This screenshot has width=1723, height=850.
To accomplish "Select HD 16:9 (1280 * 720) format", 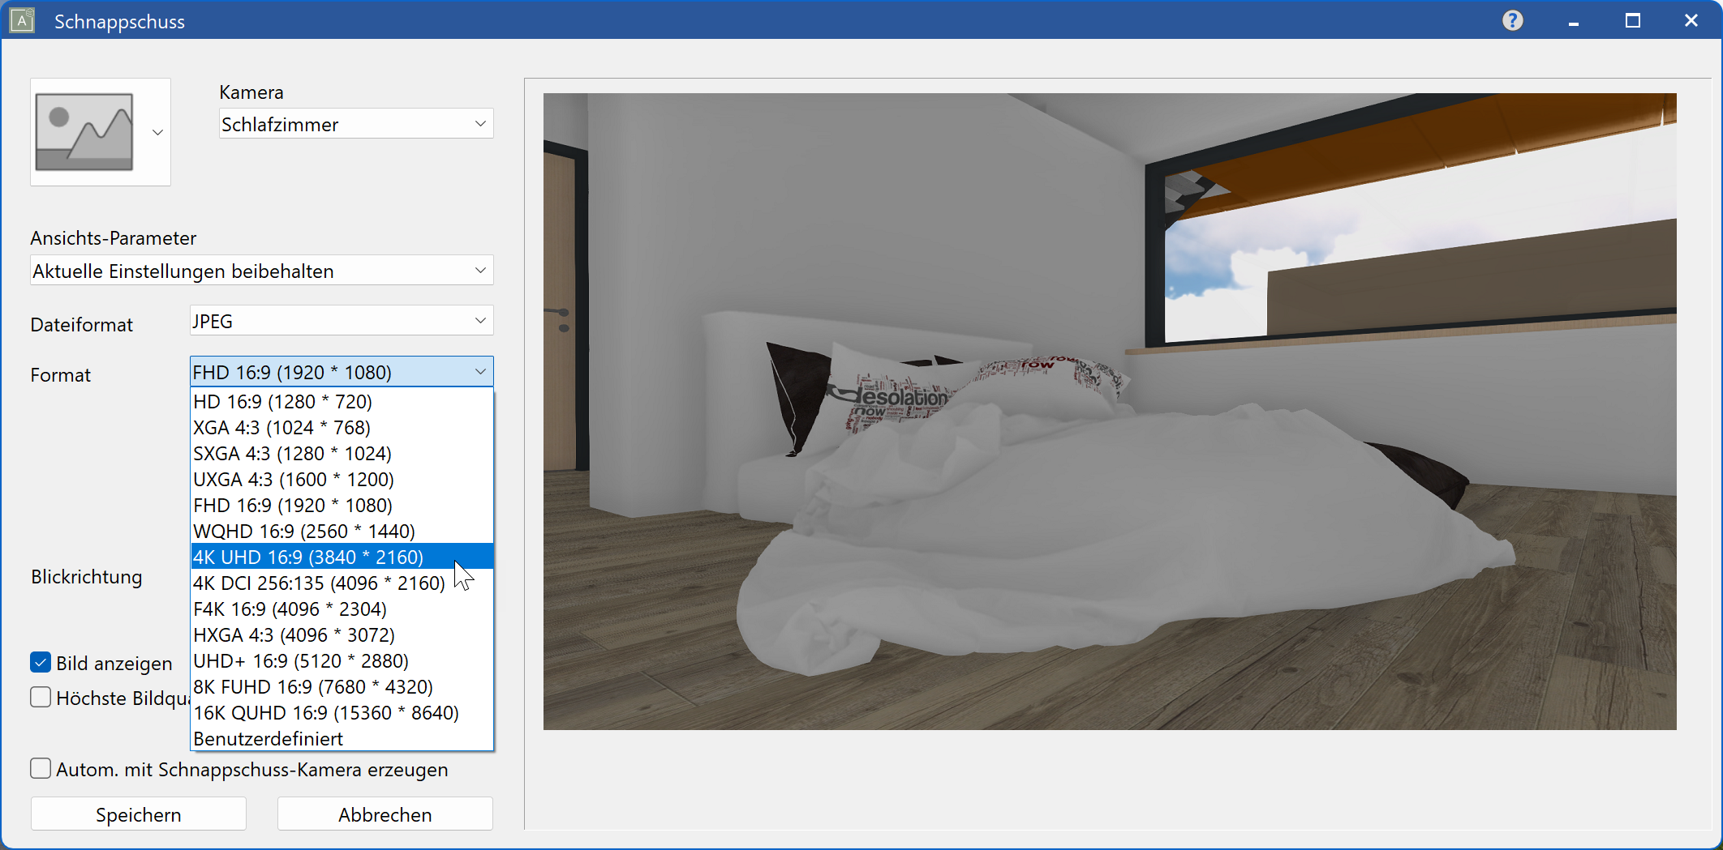I will tap(282, 401).
